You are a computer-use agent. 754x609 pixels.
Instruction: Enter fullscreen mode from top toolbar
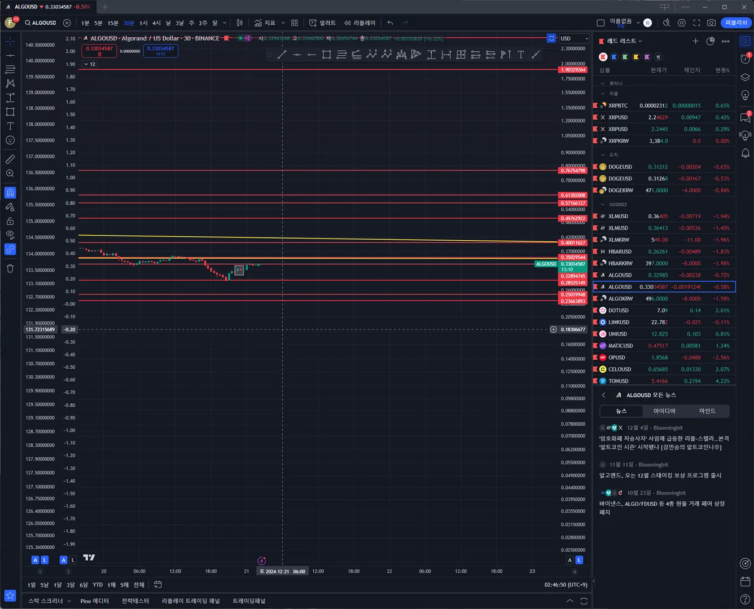click(696, 23)
